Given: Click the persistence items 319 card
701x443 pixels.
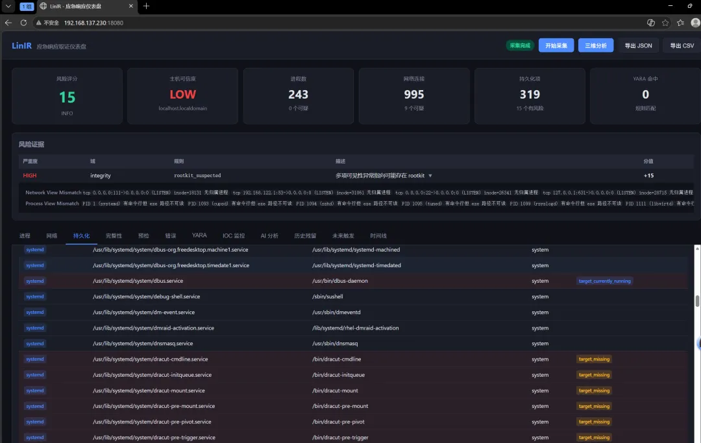Looking at the screenshot, I should click(x=530, y=96).
